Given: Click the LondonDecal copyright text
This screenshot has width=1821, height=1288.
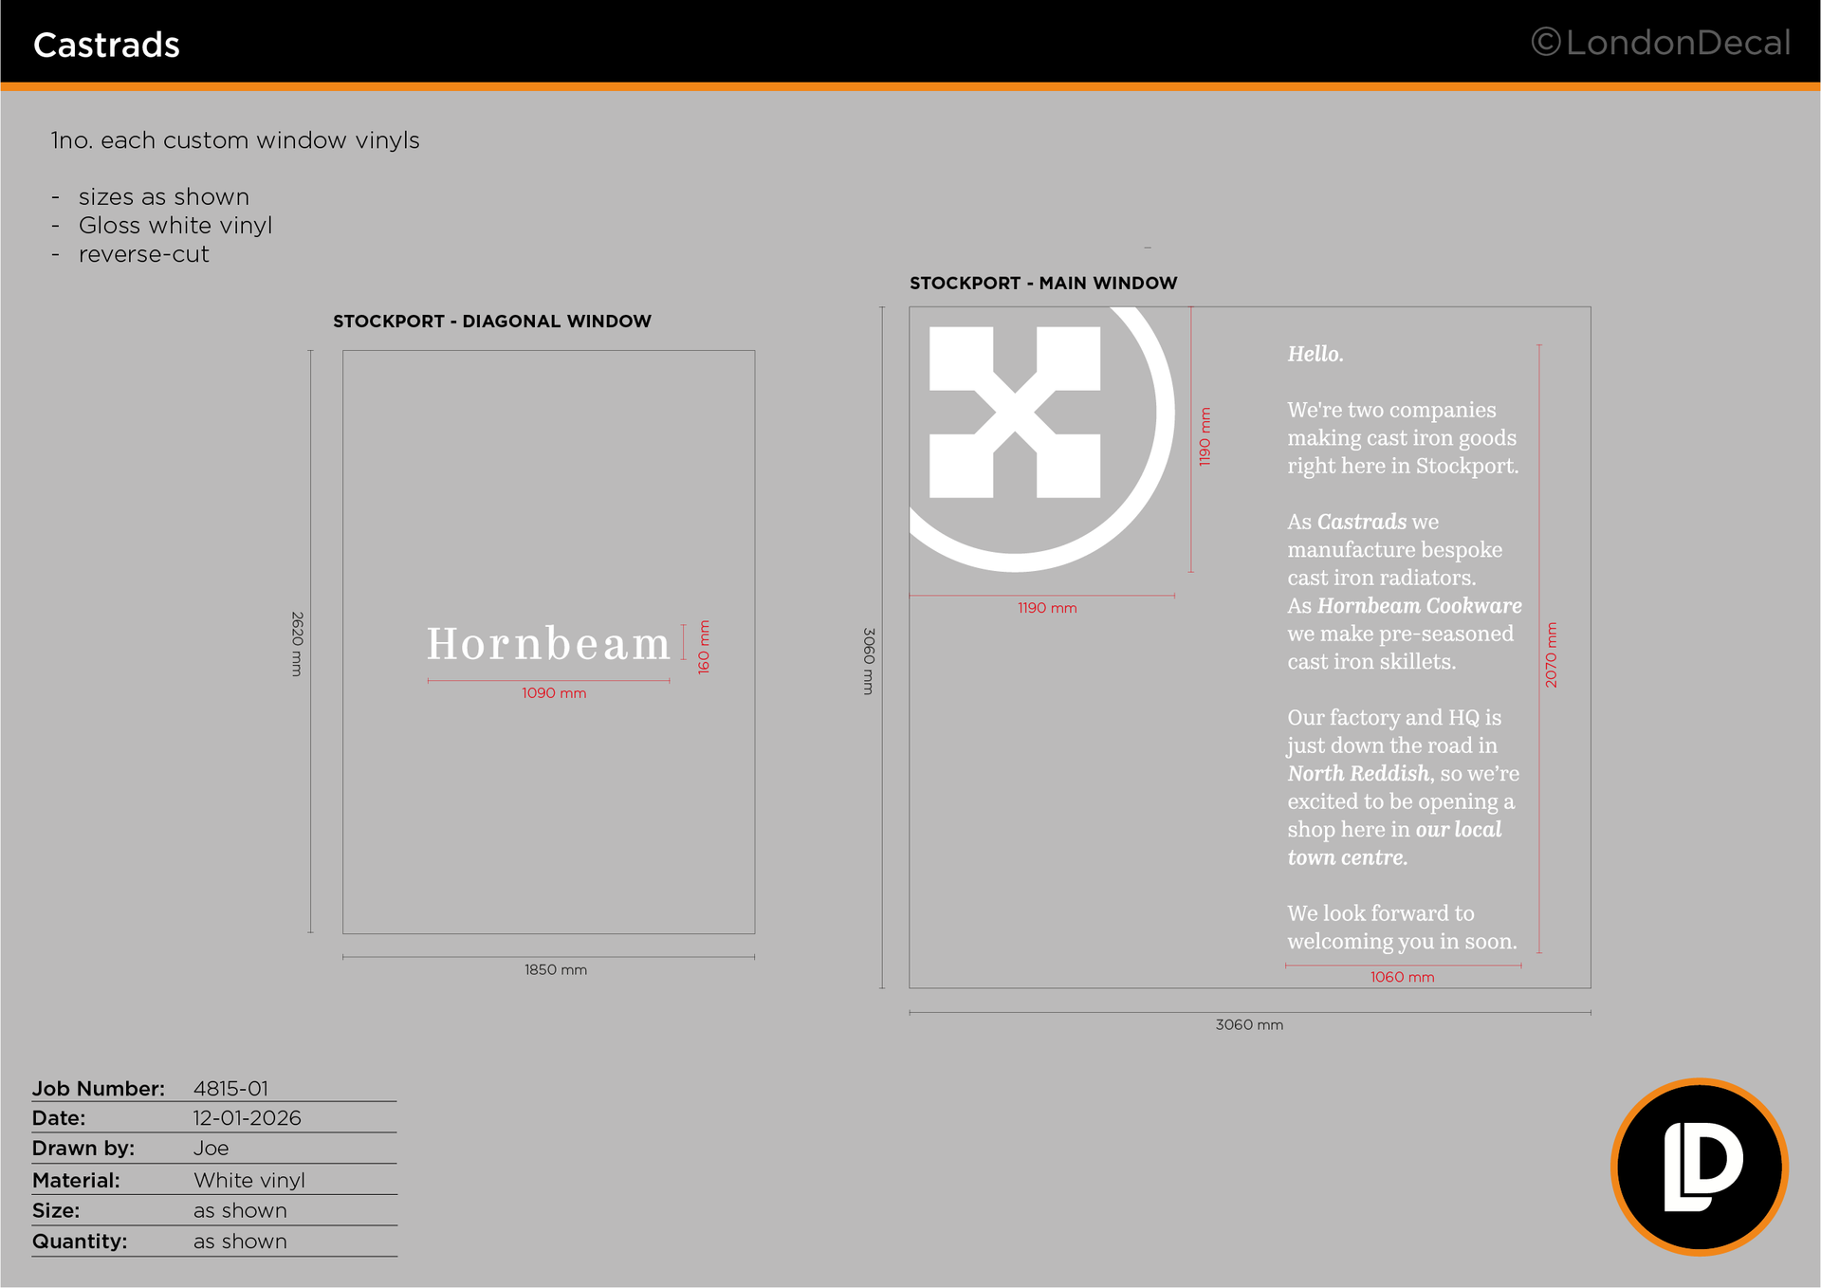Looking at the screenshot, I should point(1661,43).
